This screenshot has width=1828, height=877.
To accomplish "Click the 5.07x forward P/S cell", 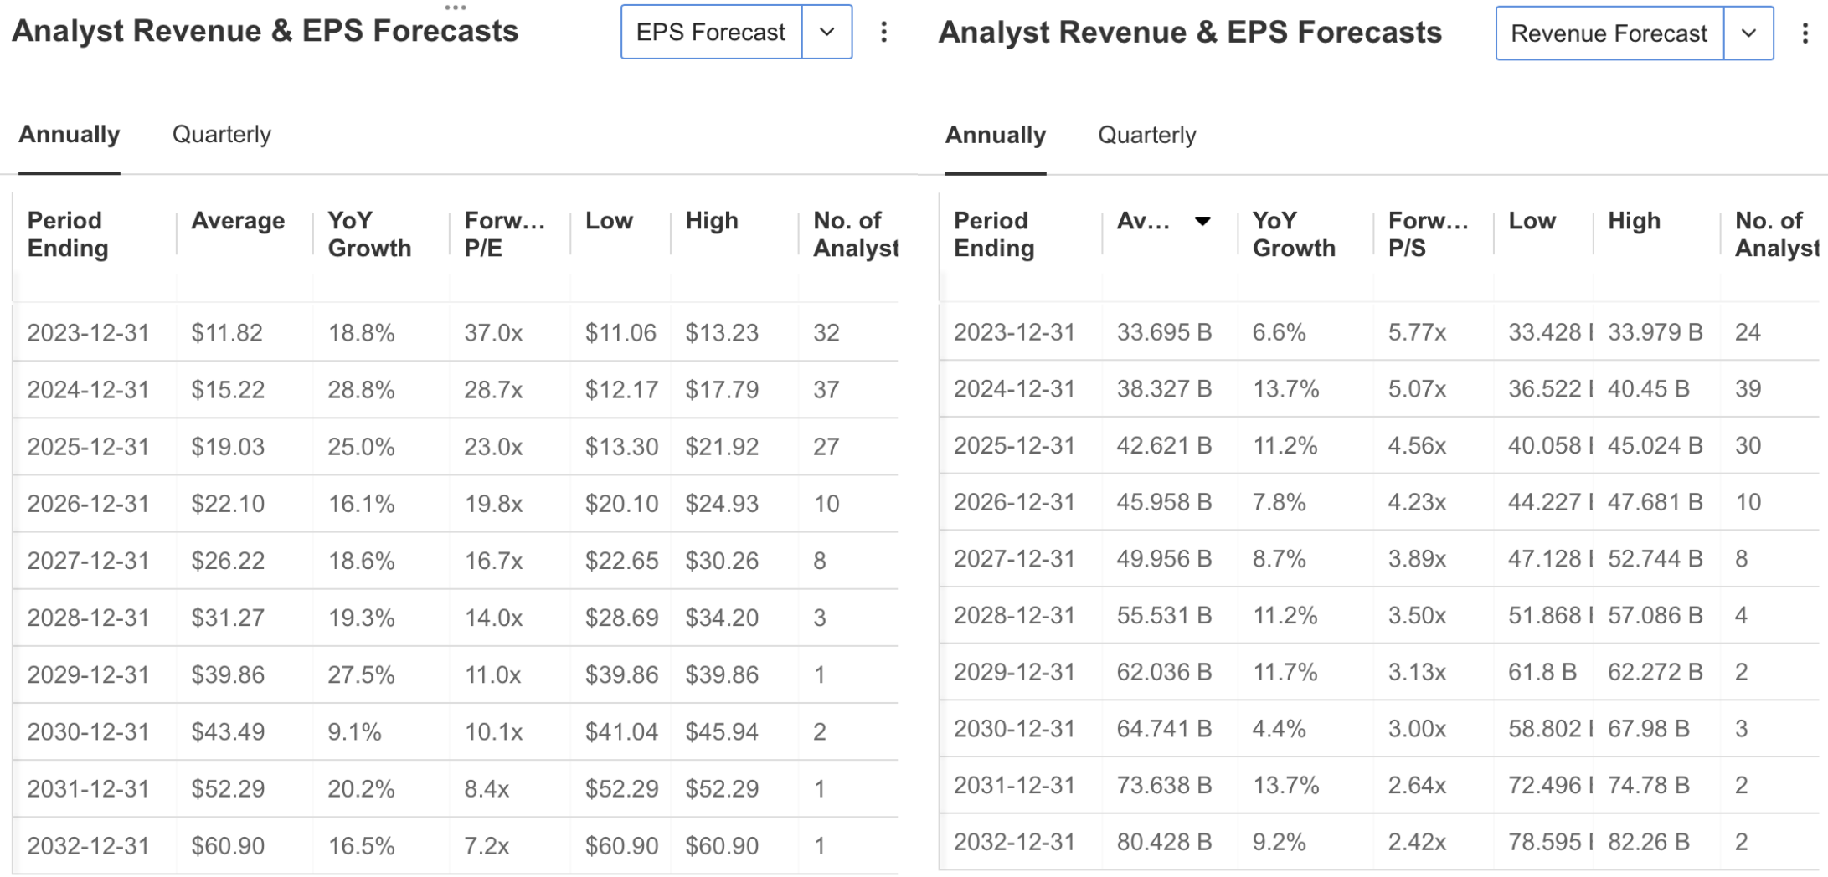I will pyautogui.click(x=1417, y=389).
